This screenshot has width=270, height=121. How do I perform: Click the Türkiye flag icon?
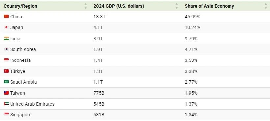pyautogui.click(x=6, y=71)
